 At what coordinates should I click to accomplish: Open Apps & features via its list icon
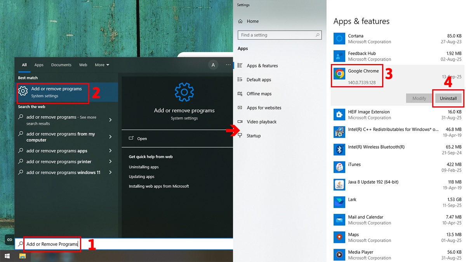tap(240, 66)
